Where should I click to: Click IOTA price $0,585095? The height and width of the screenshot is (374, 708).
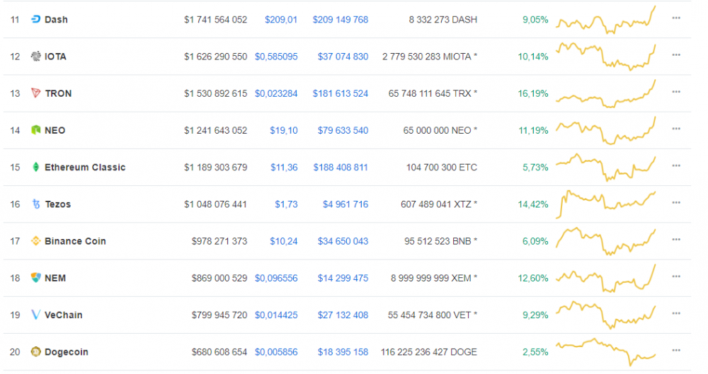click(x=276, y=57)
